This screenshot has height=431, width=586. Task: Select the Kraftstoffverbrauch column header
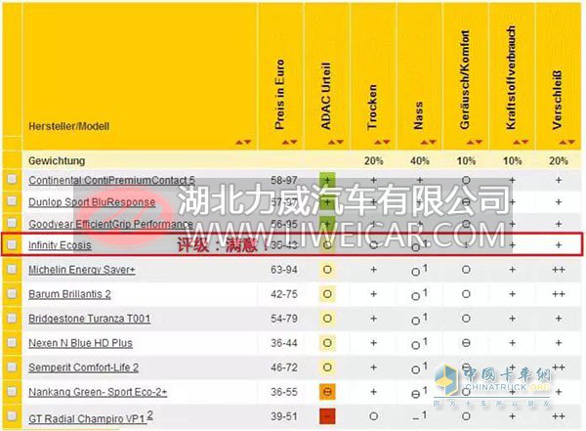tap(511, 78)
